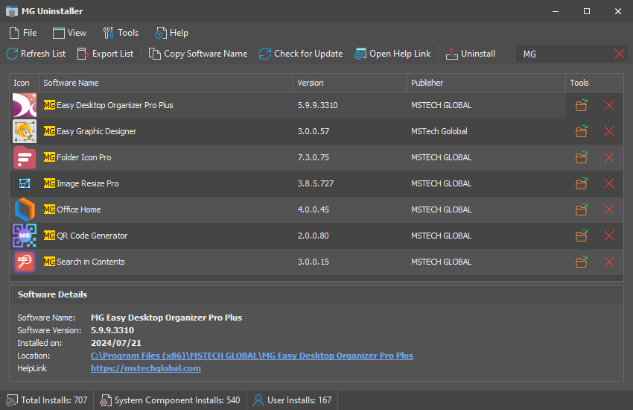Viewport: 633px width, 410px height.
Task: Uninstall Easy Desktop Organizer Pro Plus via red X
Action: click(x=609, y=105)
